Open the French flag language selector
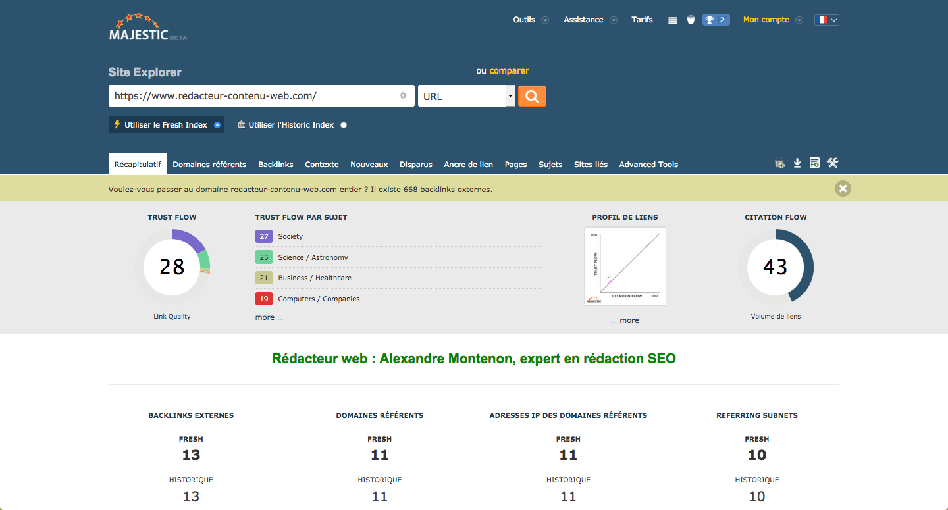The height and width of the screenshot is (510, 948). 827,20
